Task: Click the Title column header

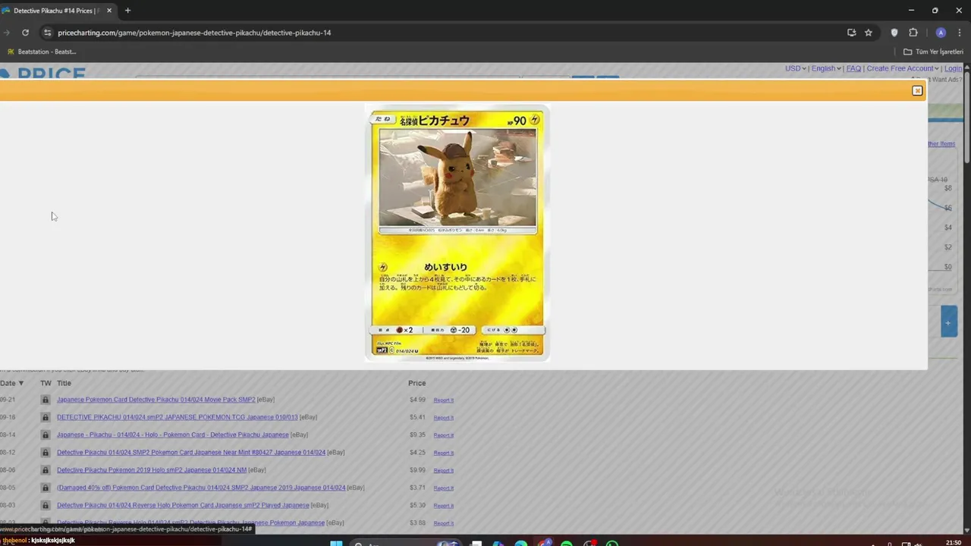Action: pos(64,383)
